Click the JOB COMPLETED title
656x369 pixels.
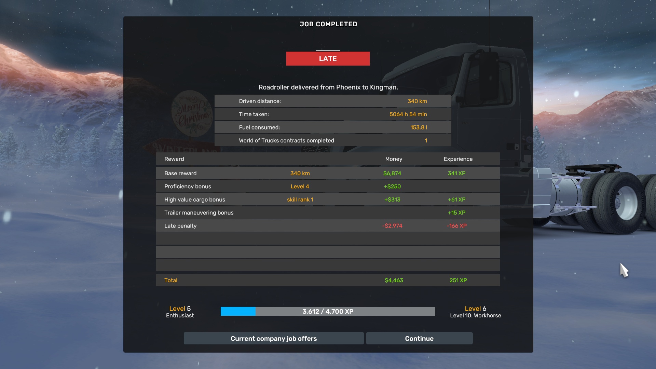coord(328,24)
